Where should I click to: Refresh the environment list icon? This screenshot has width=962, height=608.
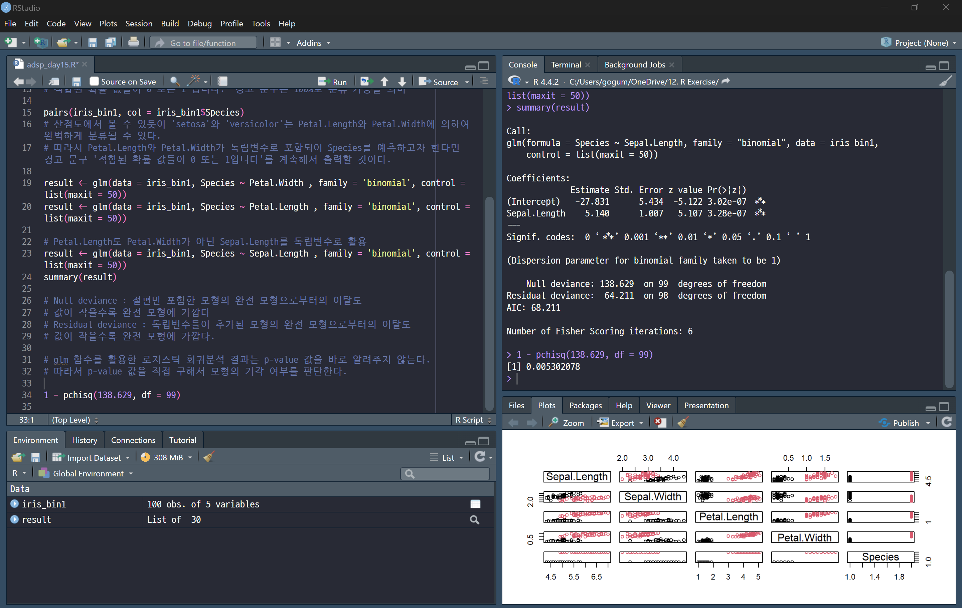(x=480, y=457)
